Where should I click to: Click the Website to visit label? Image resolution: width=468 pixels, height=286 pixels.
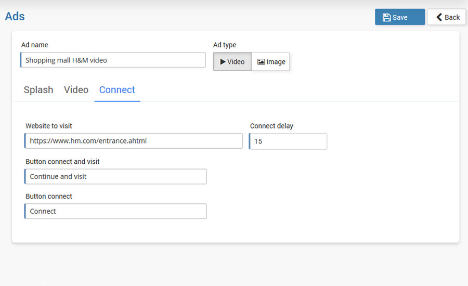[49, 126]
